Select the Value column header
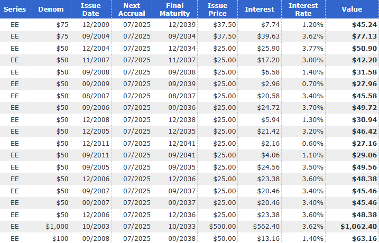The height and width of the screenshot is (243, 379). tap(352, 9)
